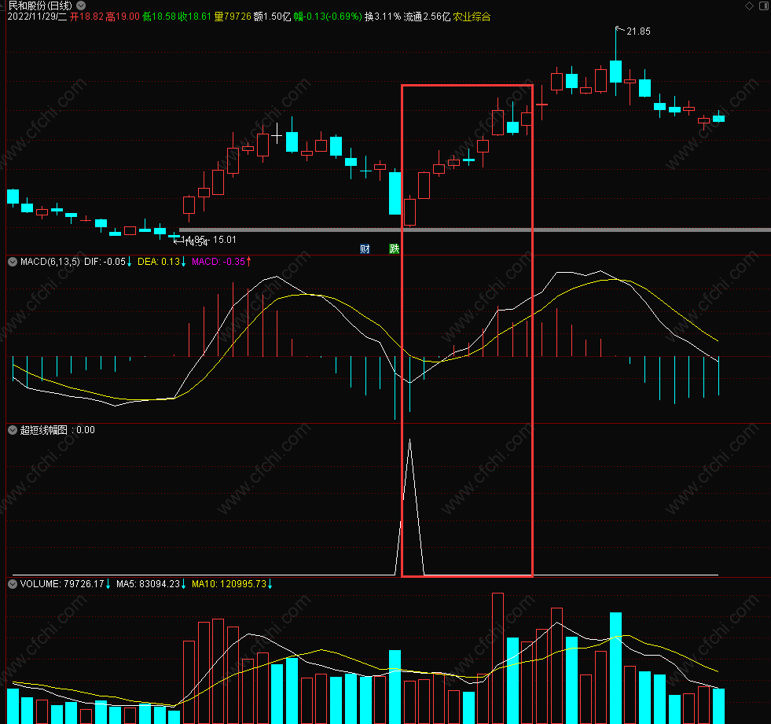The height and width of the screenshot is (724, 771).
Task: Click the DEA: 0.13 value
Action: [x=158, y=262]
